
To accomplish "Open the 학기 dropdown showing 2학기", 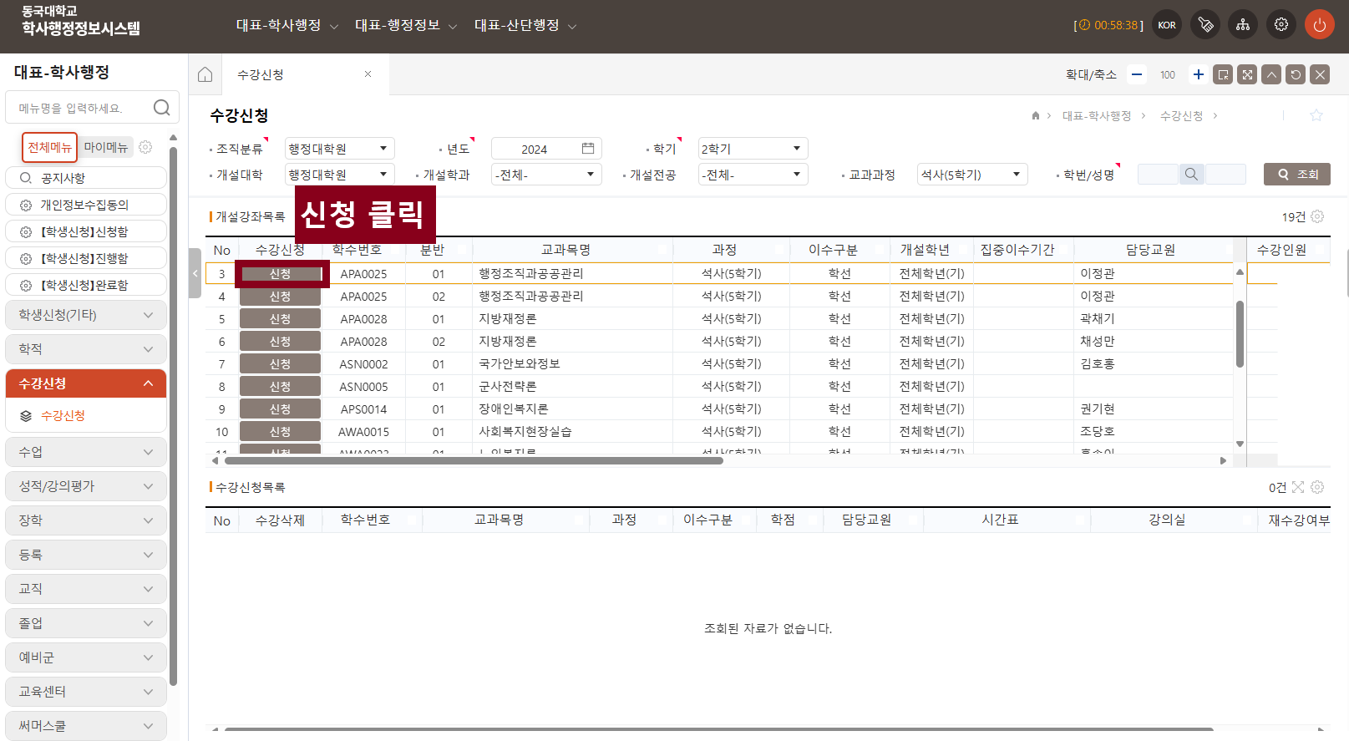I will tap(753, 149).
